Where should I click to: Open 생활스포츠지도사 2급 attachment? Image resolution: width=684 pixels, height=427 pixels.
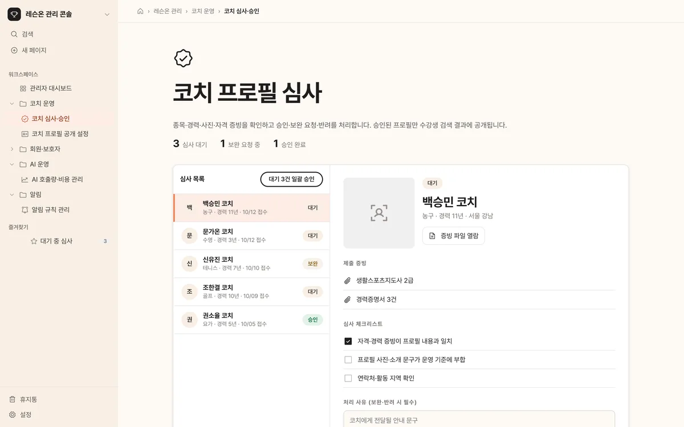pos(479,281)
